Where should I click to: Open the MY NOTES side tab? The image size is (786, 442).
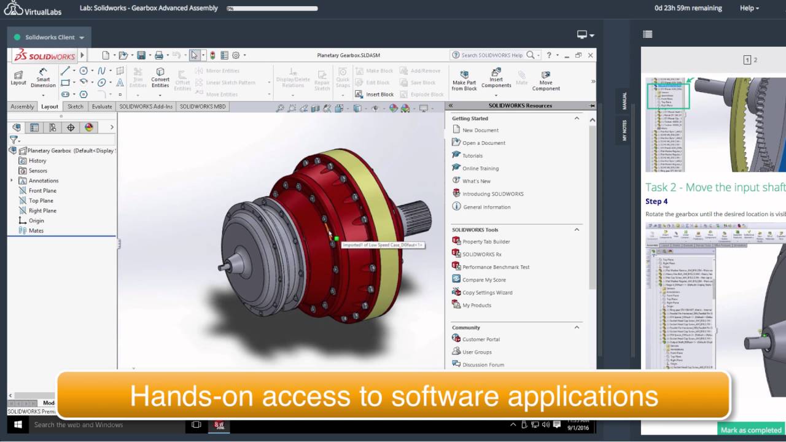625,130
